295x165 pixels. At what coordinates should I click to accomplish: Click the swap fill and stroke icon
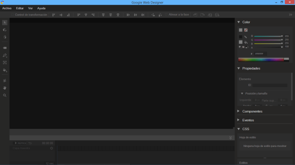coord(247,47)
